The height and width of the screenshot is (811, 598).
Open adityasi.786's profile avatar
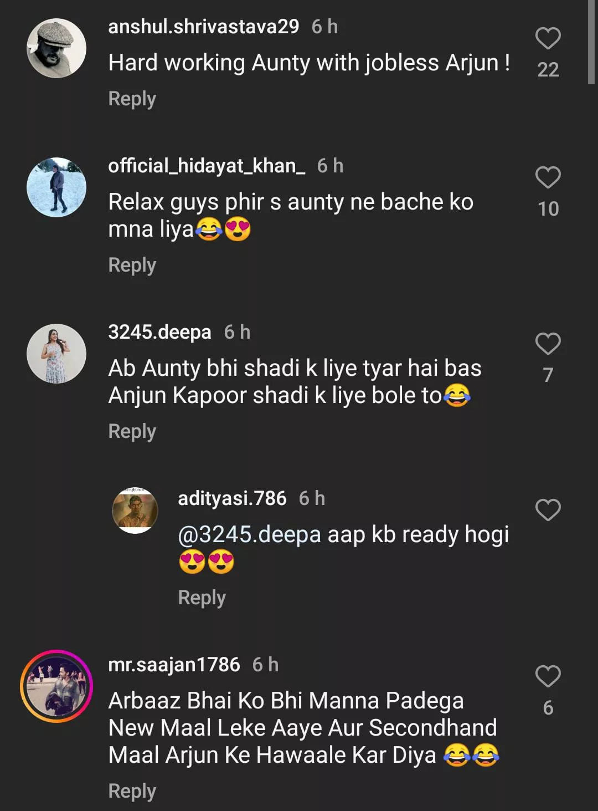[x=135, y=511]
